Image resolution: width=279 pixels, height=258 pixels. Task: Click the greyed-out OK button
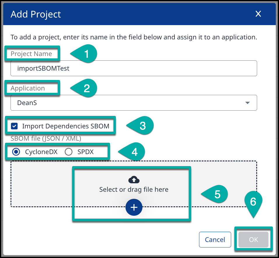coord(253,240)
